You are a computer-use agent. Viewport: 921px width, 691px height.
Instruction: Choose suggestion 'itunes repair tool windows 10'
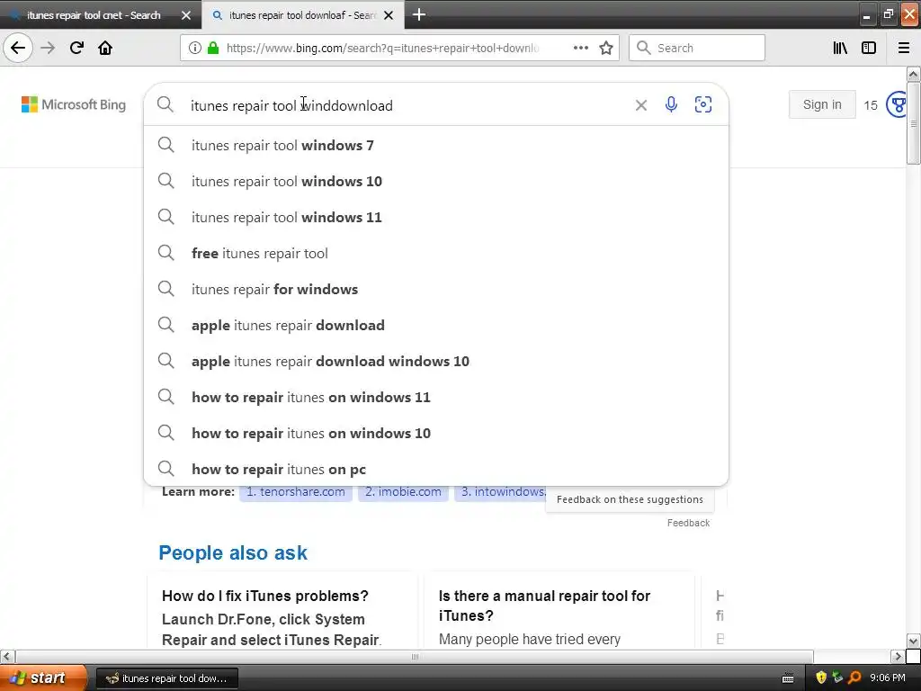[436, 181]
